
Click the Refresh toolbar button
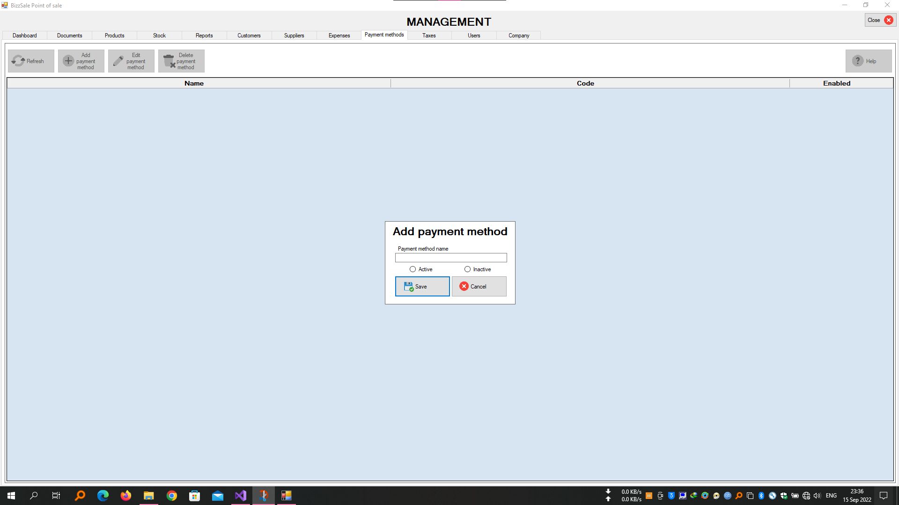click(x=31, y=61)
